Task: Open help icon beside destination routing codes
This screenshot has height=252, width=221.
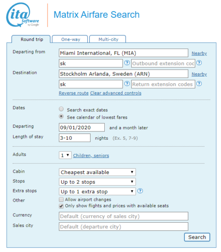Action: 127,84
